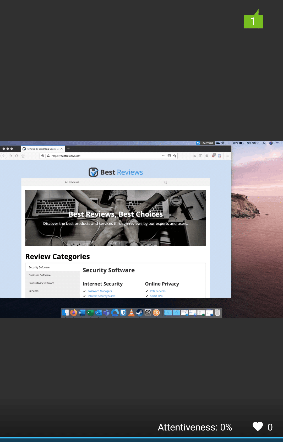Open the containers extension icon
This screenshot has width=283, height=442.
click(x=220, y=156)
